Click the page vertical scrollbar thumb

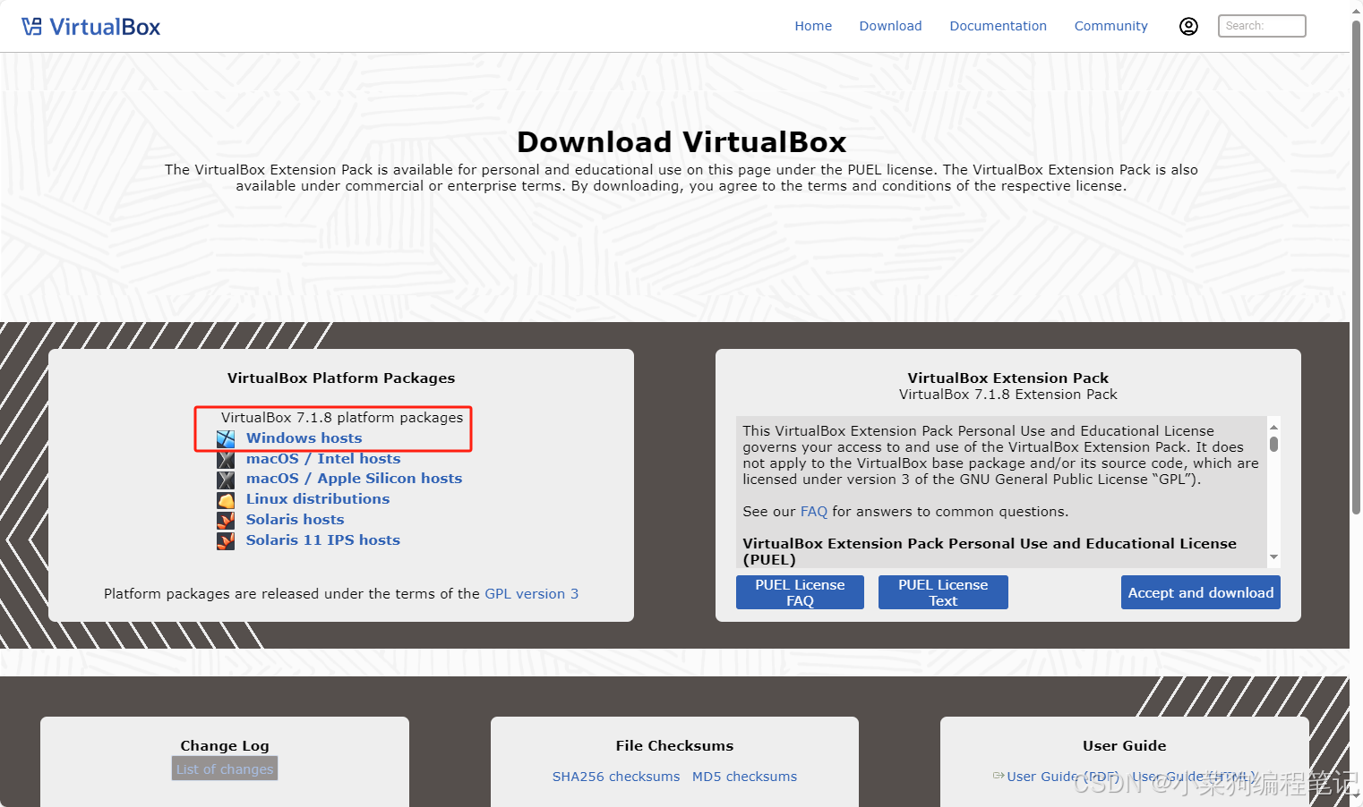click(x=1356, y=267)
